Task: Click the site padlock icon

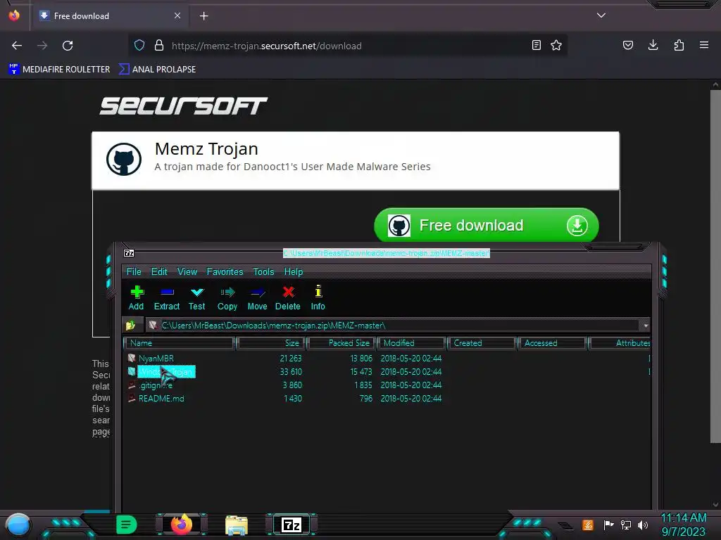Action: [159, 46]
